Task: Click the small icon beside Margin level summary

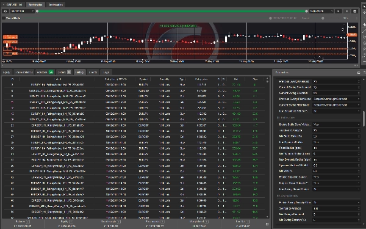Action: click(207, 222)
